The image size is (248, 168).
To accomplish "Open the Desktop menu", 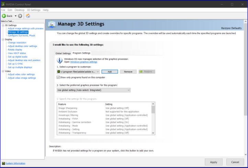I will (20, 10).
